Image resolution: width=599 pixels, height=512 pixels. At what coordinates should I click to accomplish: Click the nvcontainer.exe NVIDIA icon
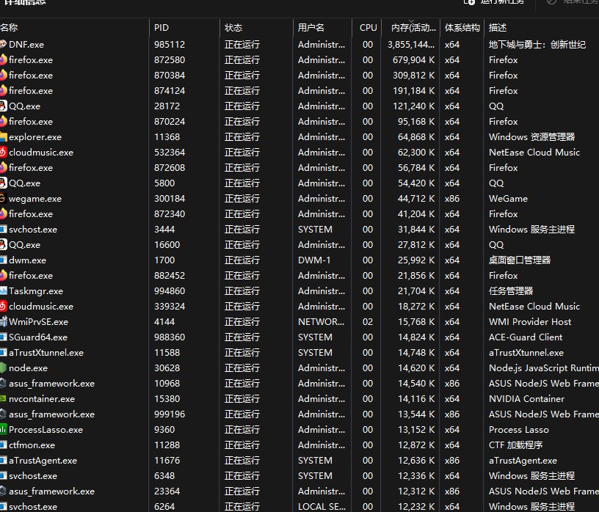click(3, 398)
